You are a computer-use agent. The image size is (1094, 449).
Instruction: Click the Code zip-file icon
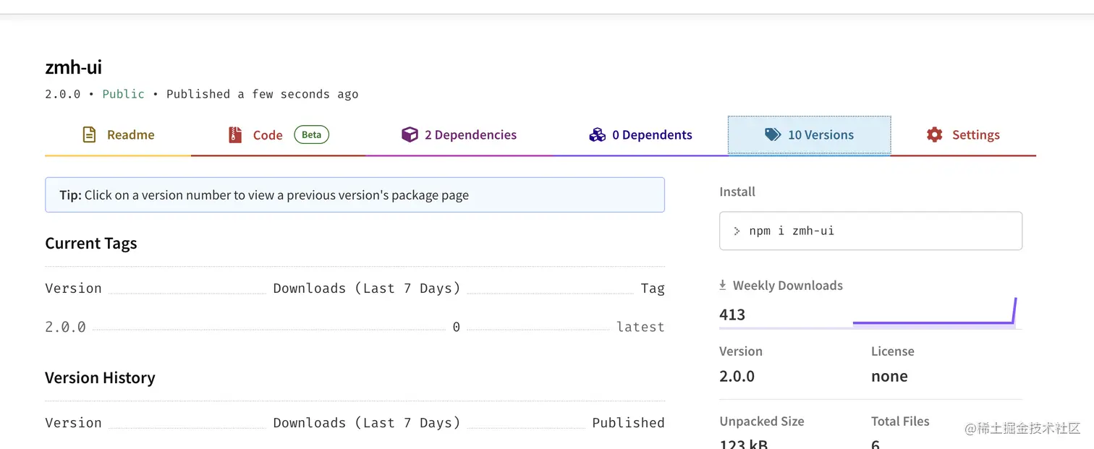pos(235,134)
